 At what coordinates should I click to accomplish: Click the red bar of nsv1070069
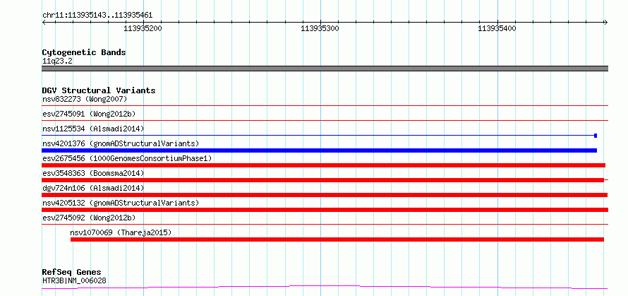[x=337, y=239]
